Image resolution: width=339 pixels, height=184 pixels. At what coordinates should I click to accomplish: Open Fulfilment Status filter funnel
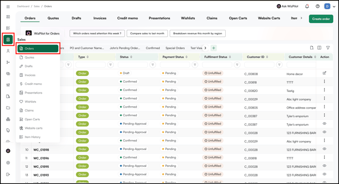(x=237, y=65)
